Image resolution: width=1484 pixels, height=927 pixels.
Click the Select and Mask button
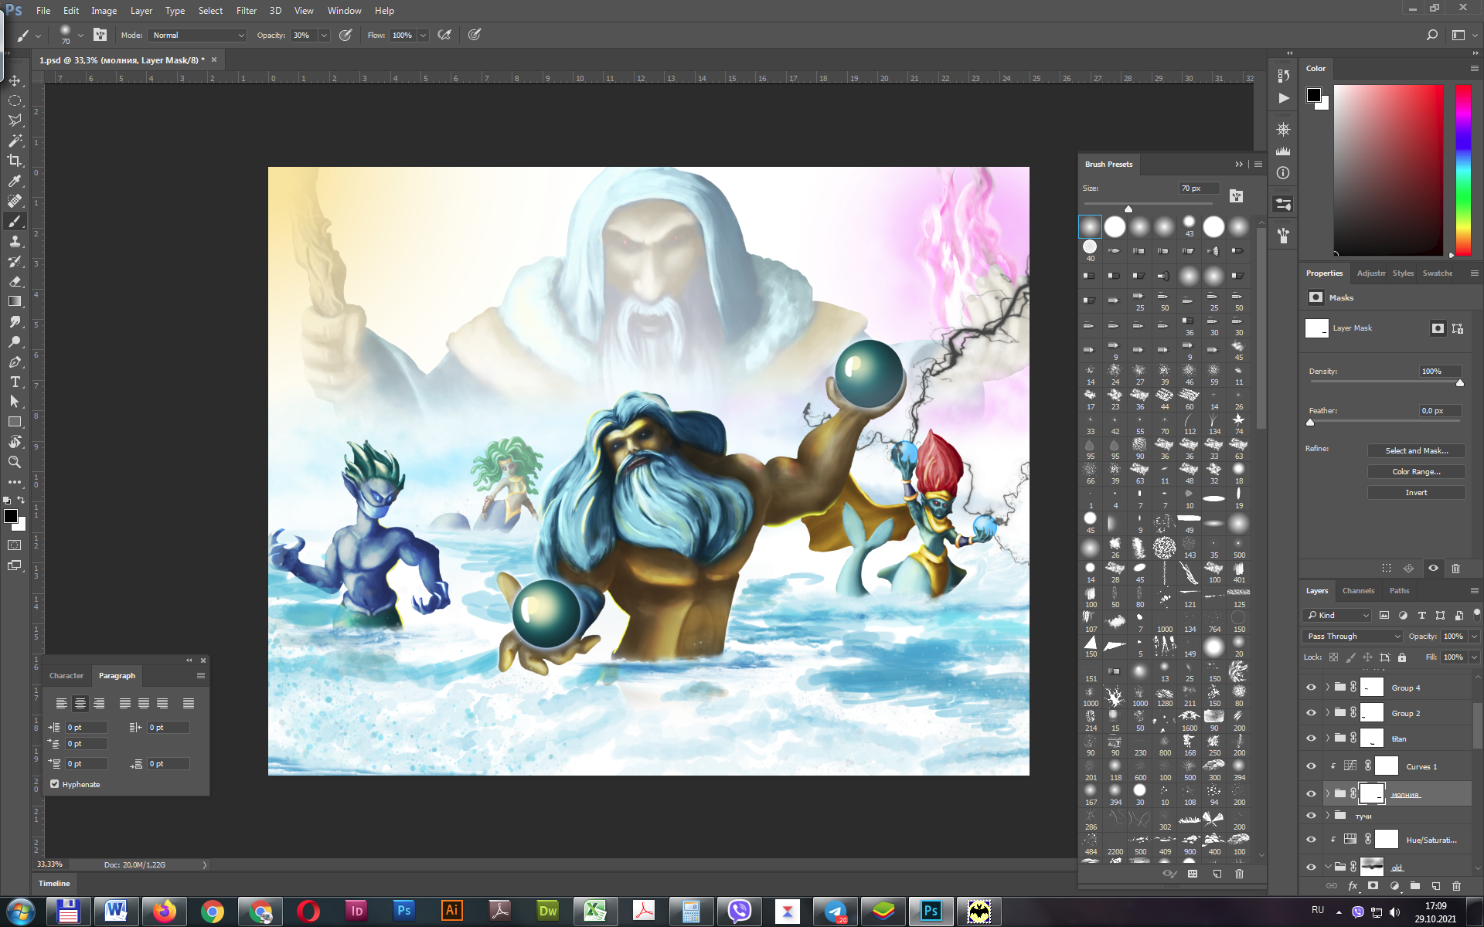tap(1416, 451)
